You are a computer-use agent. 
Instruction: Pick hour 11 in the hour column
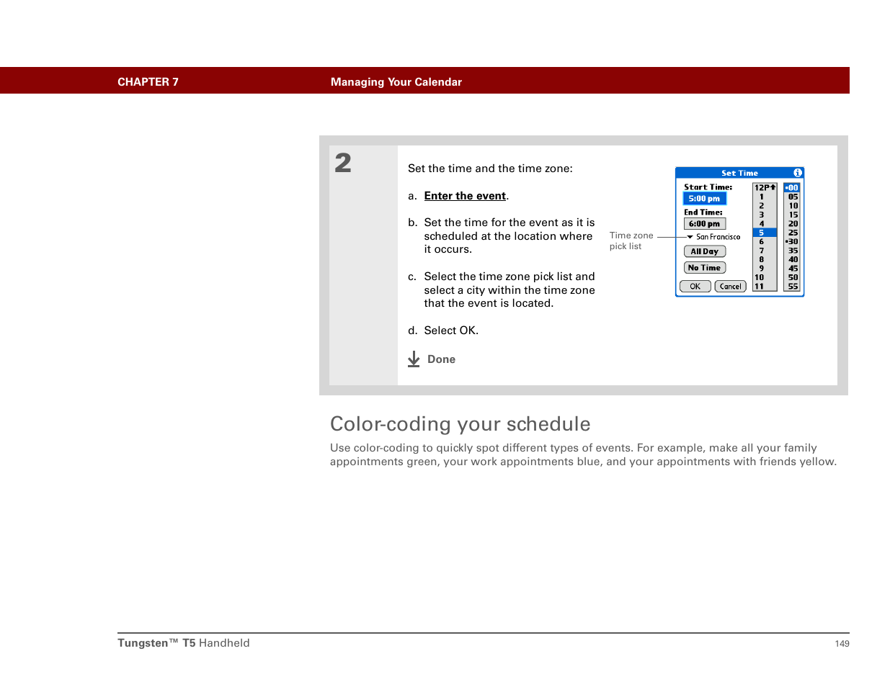pos(760,287)
